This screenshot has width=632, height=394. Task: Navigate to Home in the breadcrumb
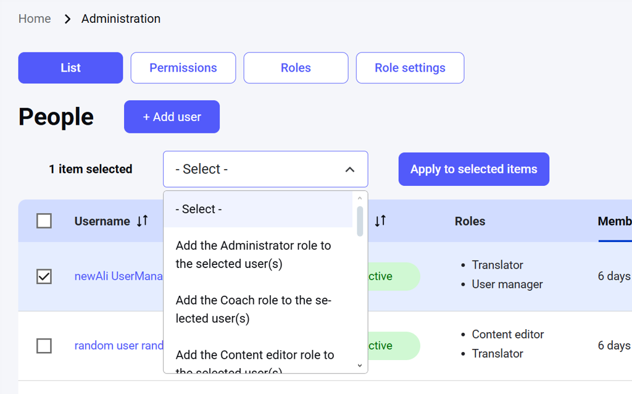[x=35, y=19]
